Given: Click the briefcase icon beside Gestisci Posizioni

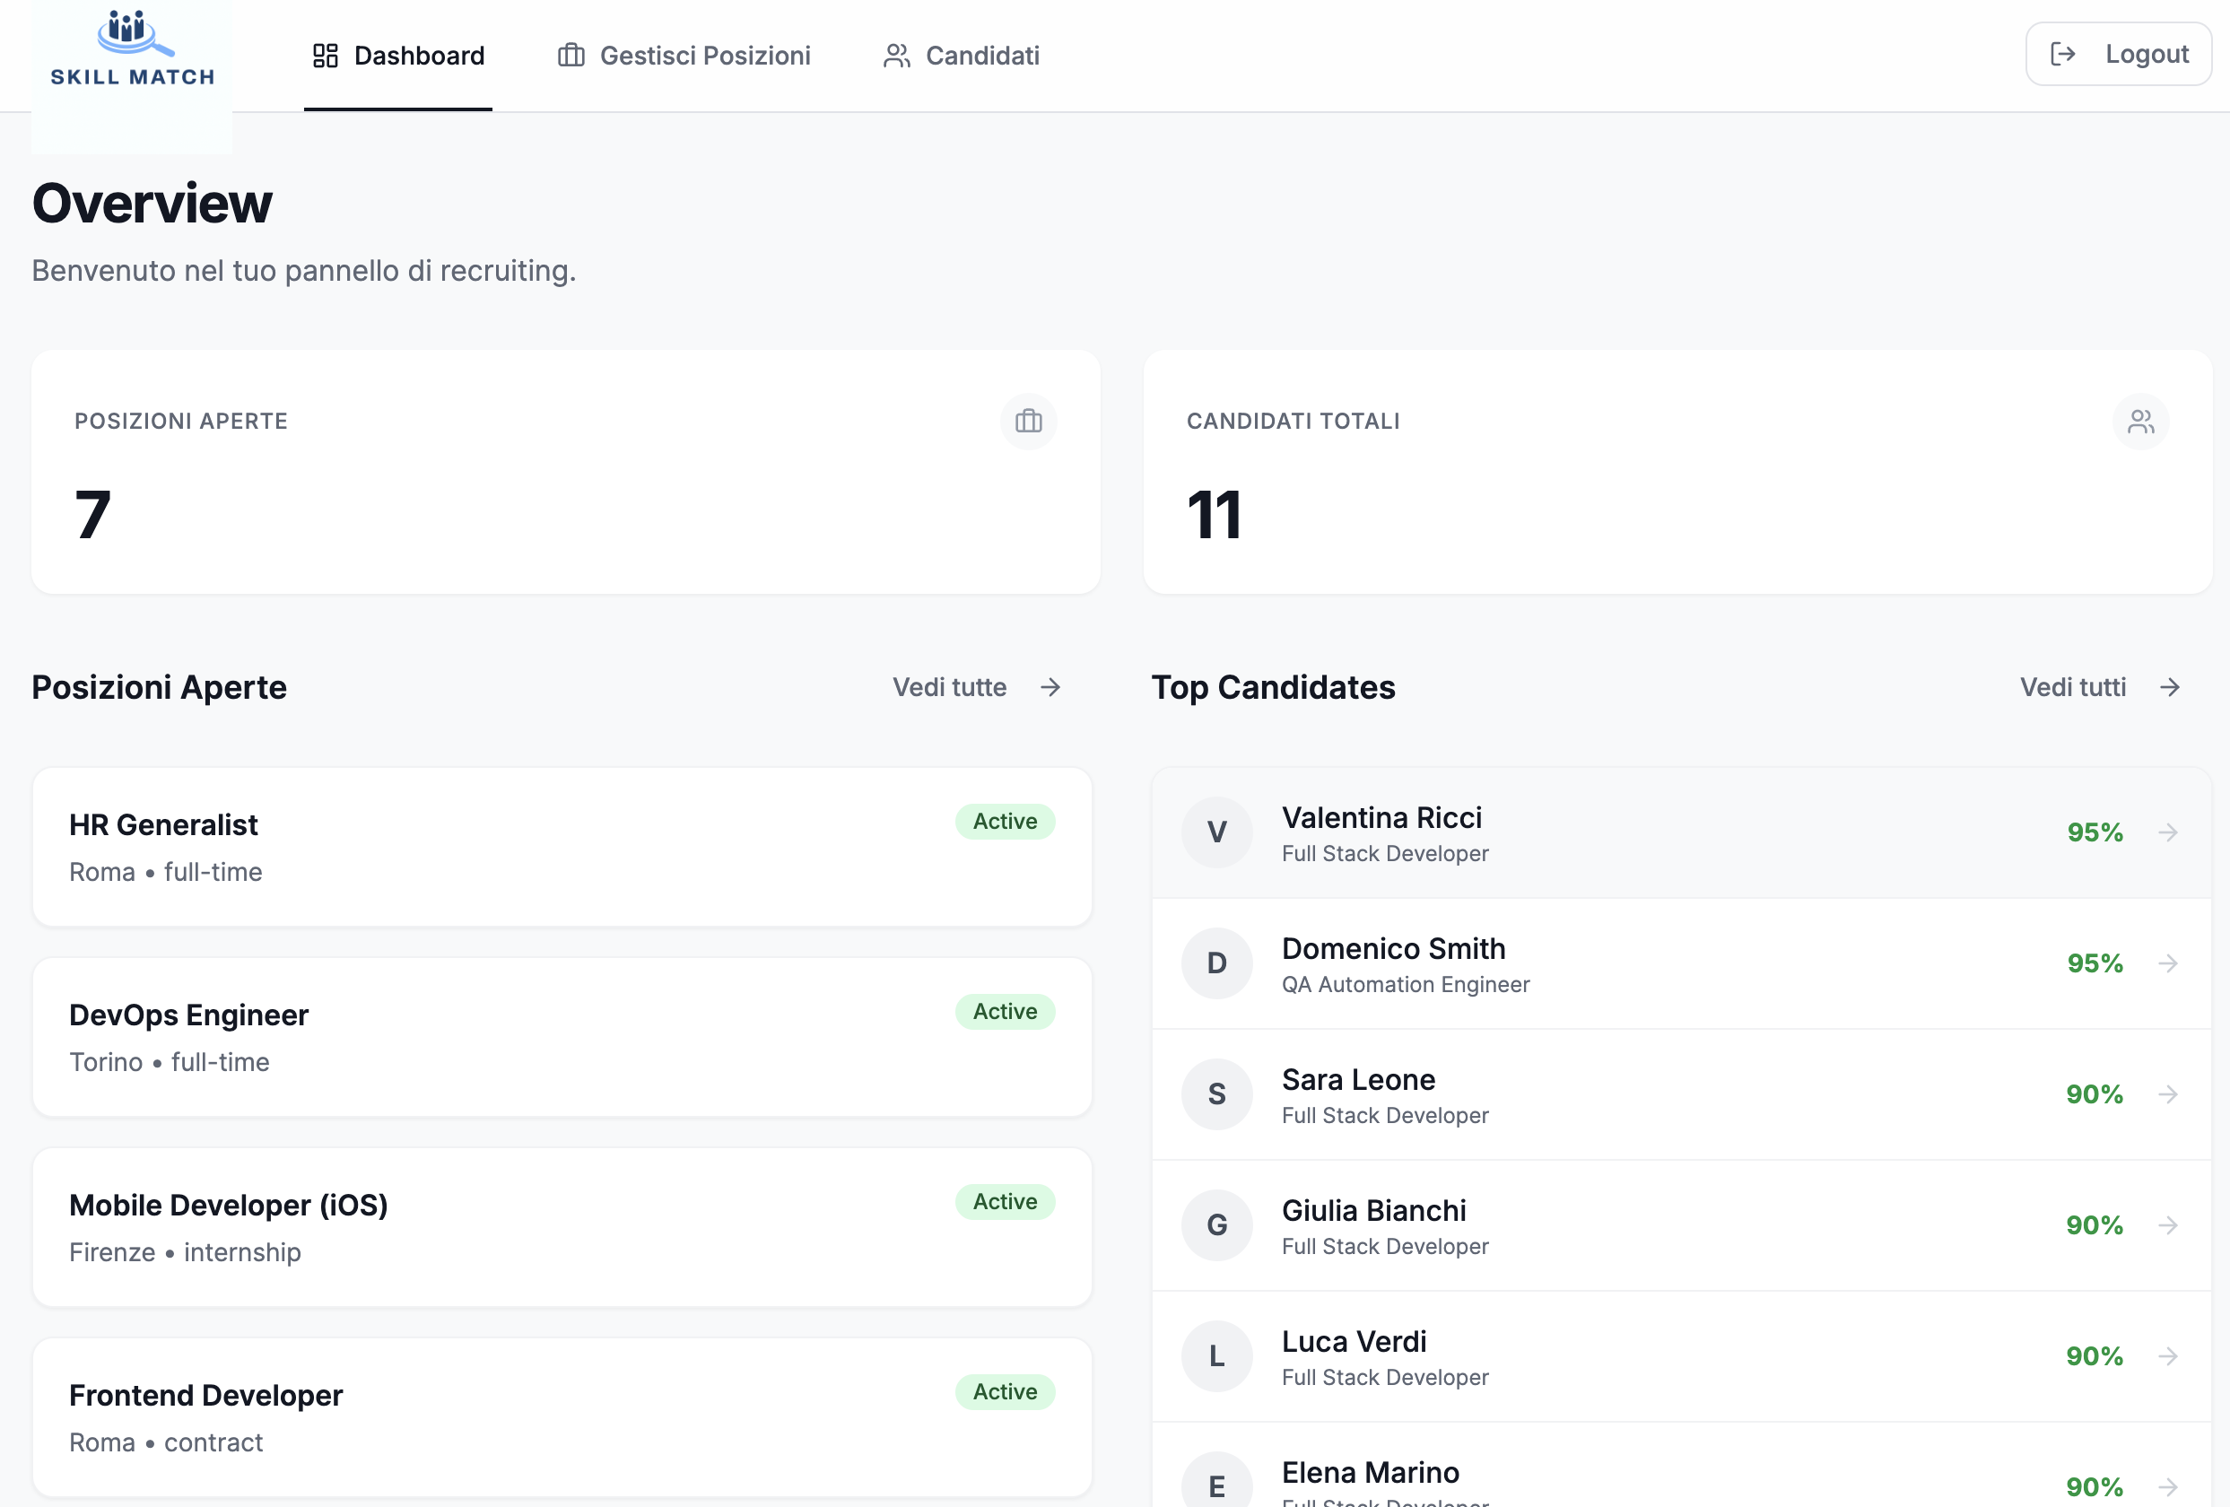Looking at the screenshot, I should [571, 56].
